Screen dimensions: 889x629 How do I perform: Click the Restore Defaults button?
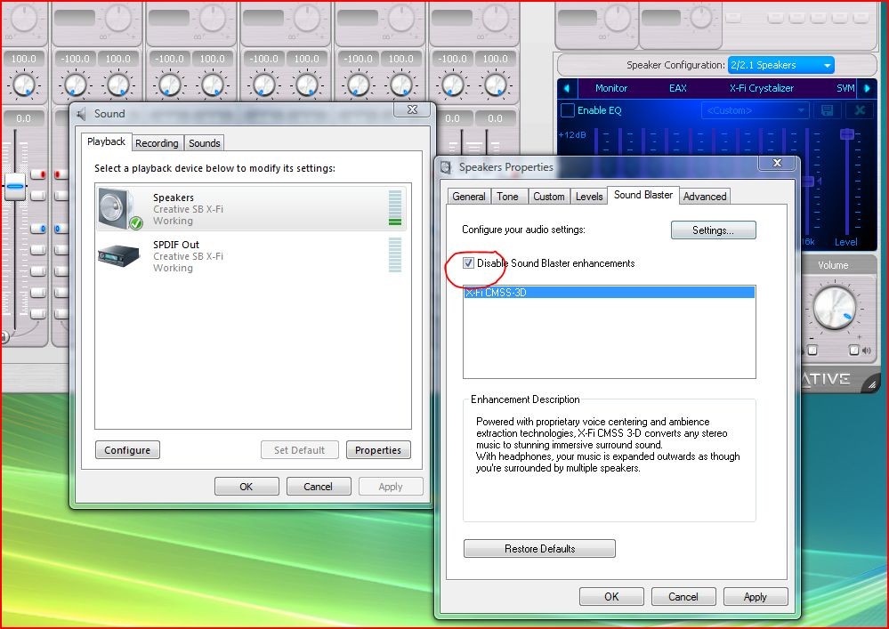pyautogui.click(x=539, y=549)
